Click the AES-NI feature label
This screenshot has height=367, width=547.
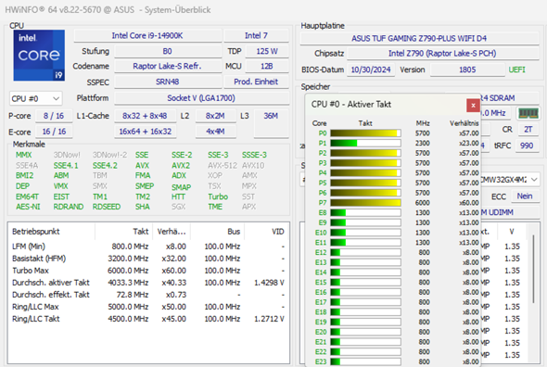28,207
